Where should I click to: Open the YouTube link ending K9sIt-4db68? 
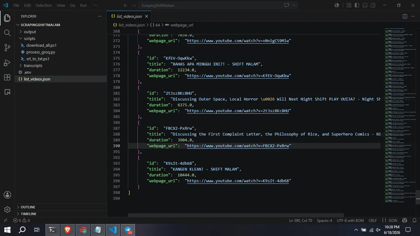(x=238, y=181)
